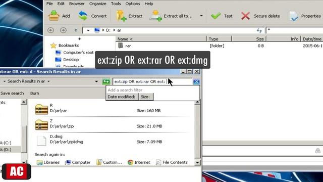Click the padlock icon in PeaZip status bar
Viewport: 323px width, 182px height.
318,151
